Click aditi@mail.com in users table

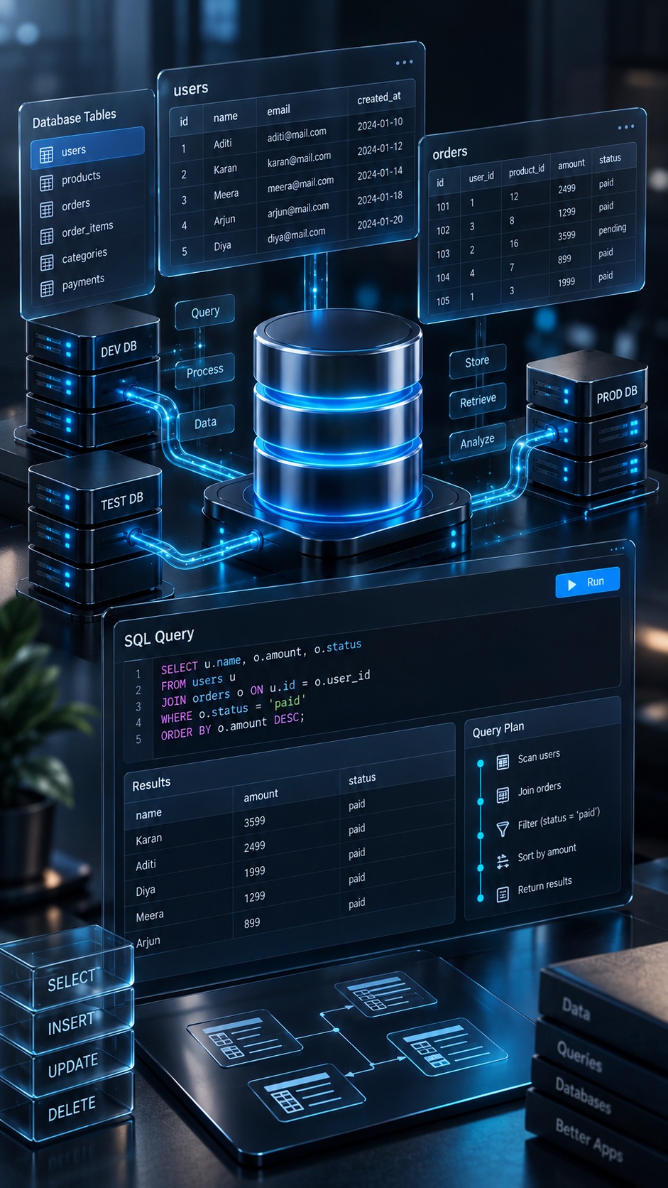point(297,134)
